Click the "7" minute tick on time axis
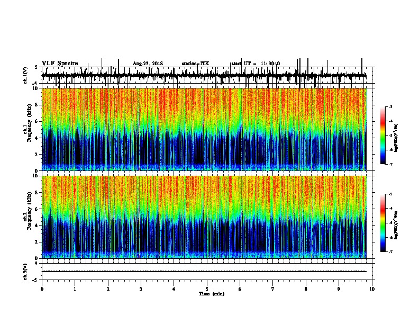Image resolution: width=419 pixels, height=324 pixels. point(273,289)
